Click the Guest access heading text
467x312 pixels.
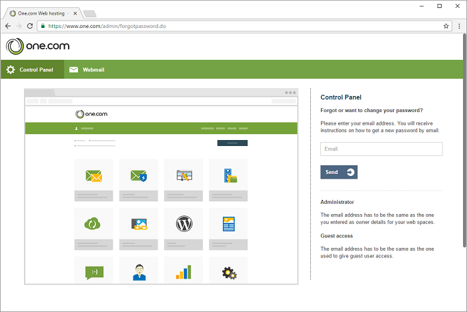(x=336, y=236)
